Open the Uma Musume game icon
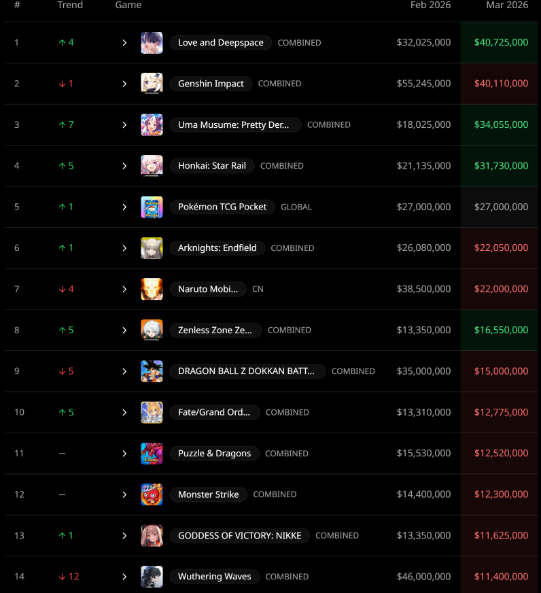Viewport: 541px width, 593px height. pos(152,125)
